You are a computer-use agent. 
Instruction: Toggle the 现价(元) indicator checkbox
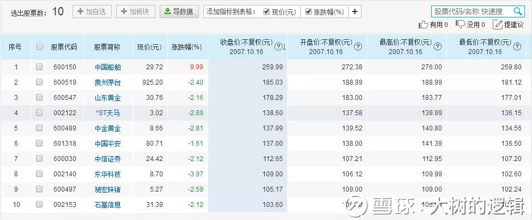pyautogui.click(x=267, y=12)
